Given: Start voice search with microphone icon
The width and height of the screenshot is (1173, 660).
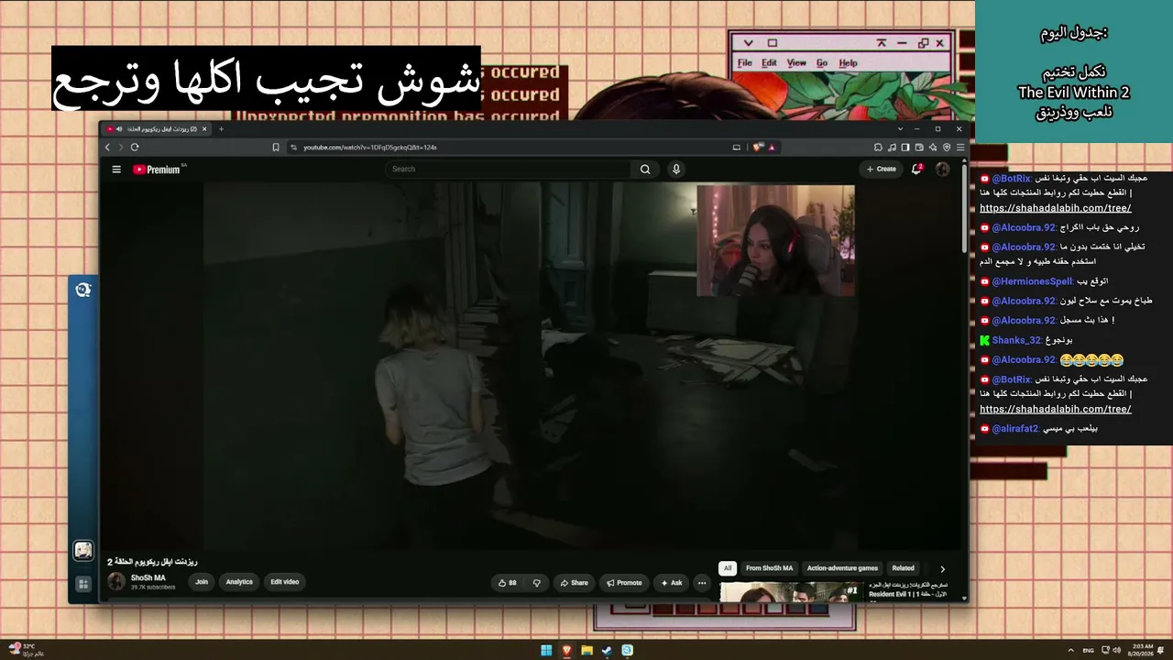Looking at the screenshot, I should pyautogui.click(x=676, y=170).
